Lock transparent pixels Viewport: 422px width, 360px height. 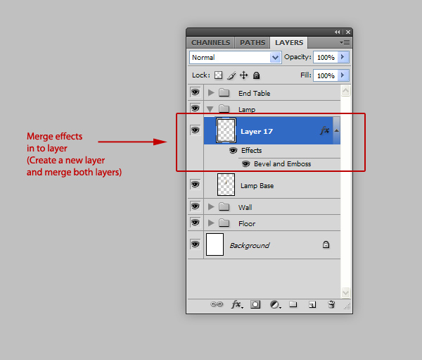click(218, 75)
